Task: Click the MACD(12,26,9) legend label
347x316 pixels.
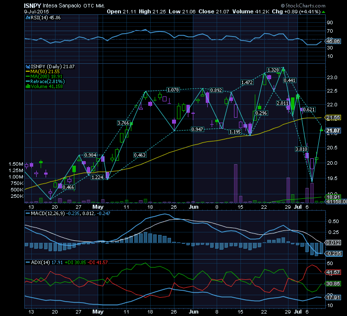Action: tap(48, 213)
